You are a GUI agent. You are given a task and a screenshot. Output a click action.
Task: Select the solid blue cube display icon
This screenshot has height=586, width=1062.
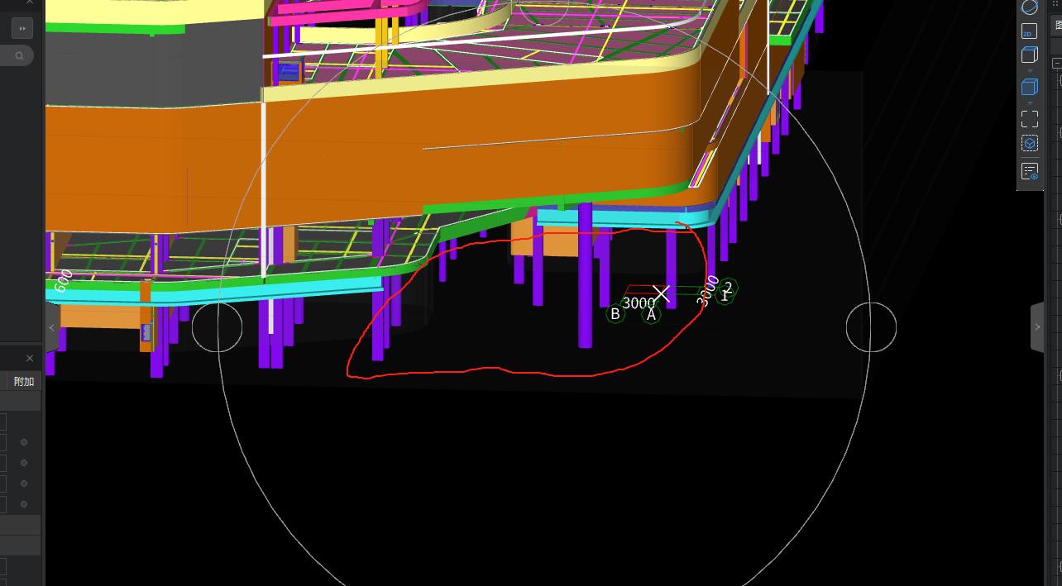pos(1029,88)
